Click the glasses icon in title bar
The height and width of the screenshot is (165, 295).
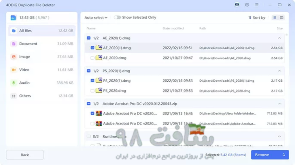(237, 5)
